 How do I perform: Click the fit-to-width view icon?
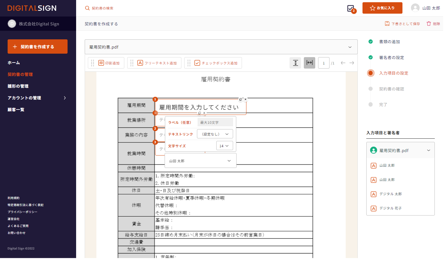tap(310, 63)
